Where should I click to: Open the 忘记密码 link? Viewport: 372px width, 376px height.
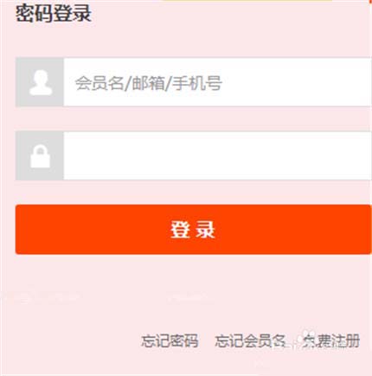(170, 340)
